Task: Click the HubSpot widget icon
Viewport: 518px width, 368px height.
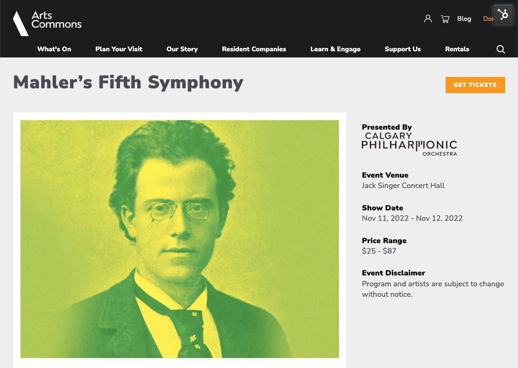Action: 503,15
